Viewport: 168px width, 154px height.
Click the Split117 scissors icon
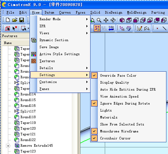click(17, 111)
